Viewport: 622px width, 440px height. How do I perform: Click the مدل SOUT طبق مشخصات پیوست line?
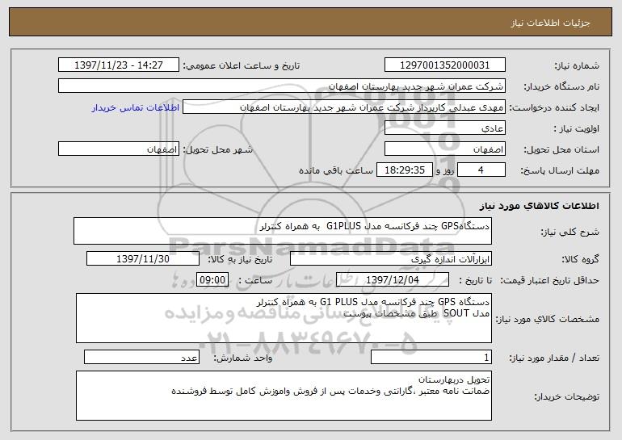417,313
